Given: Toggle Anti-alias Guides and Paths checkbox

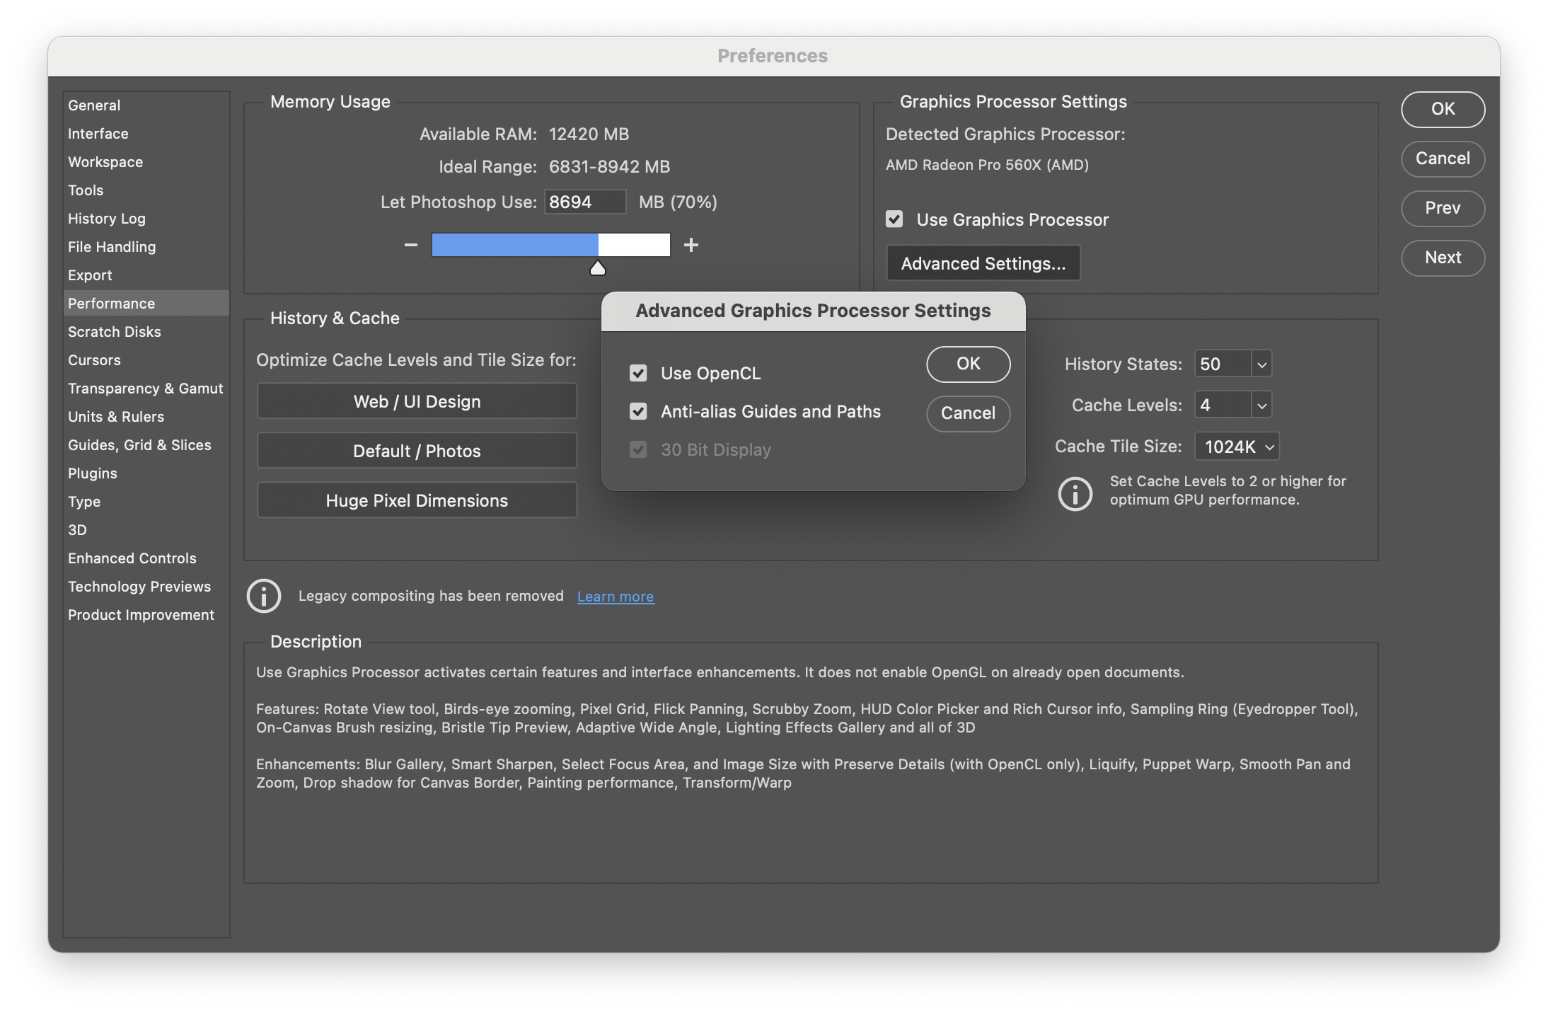Looking at the screenshot, I should 638,411.
